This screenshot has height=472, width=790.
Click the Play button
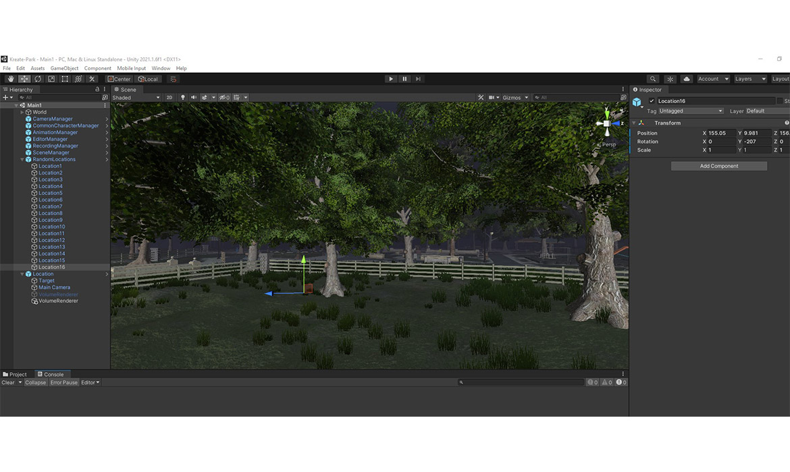pyautogui.click(x=390, y=79)
